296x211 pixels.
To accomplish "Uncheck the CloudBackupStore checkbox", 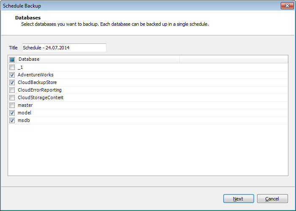I will pyautogui.click(x=12, y=82).
